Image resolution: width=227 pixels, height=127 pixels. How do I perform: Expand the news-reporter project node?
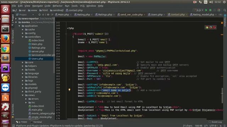pyautogui.click(x=16, y=19)
